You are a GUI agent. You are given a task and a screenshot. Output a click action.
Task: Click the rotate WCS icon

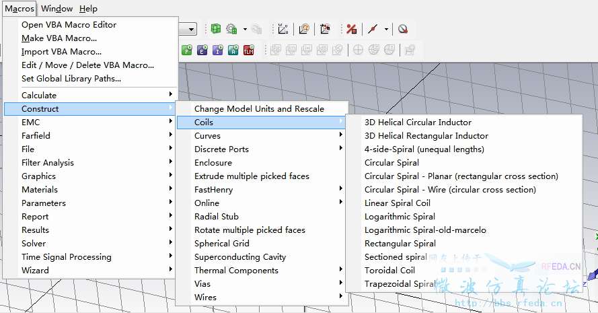coord(304,29)
